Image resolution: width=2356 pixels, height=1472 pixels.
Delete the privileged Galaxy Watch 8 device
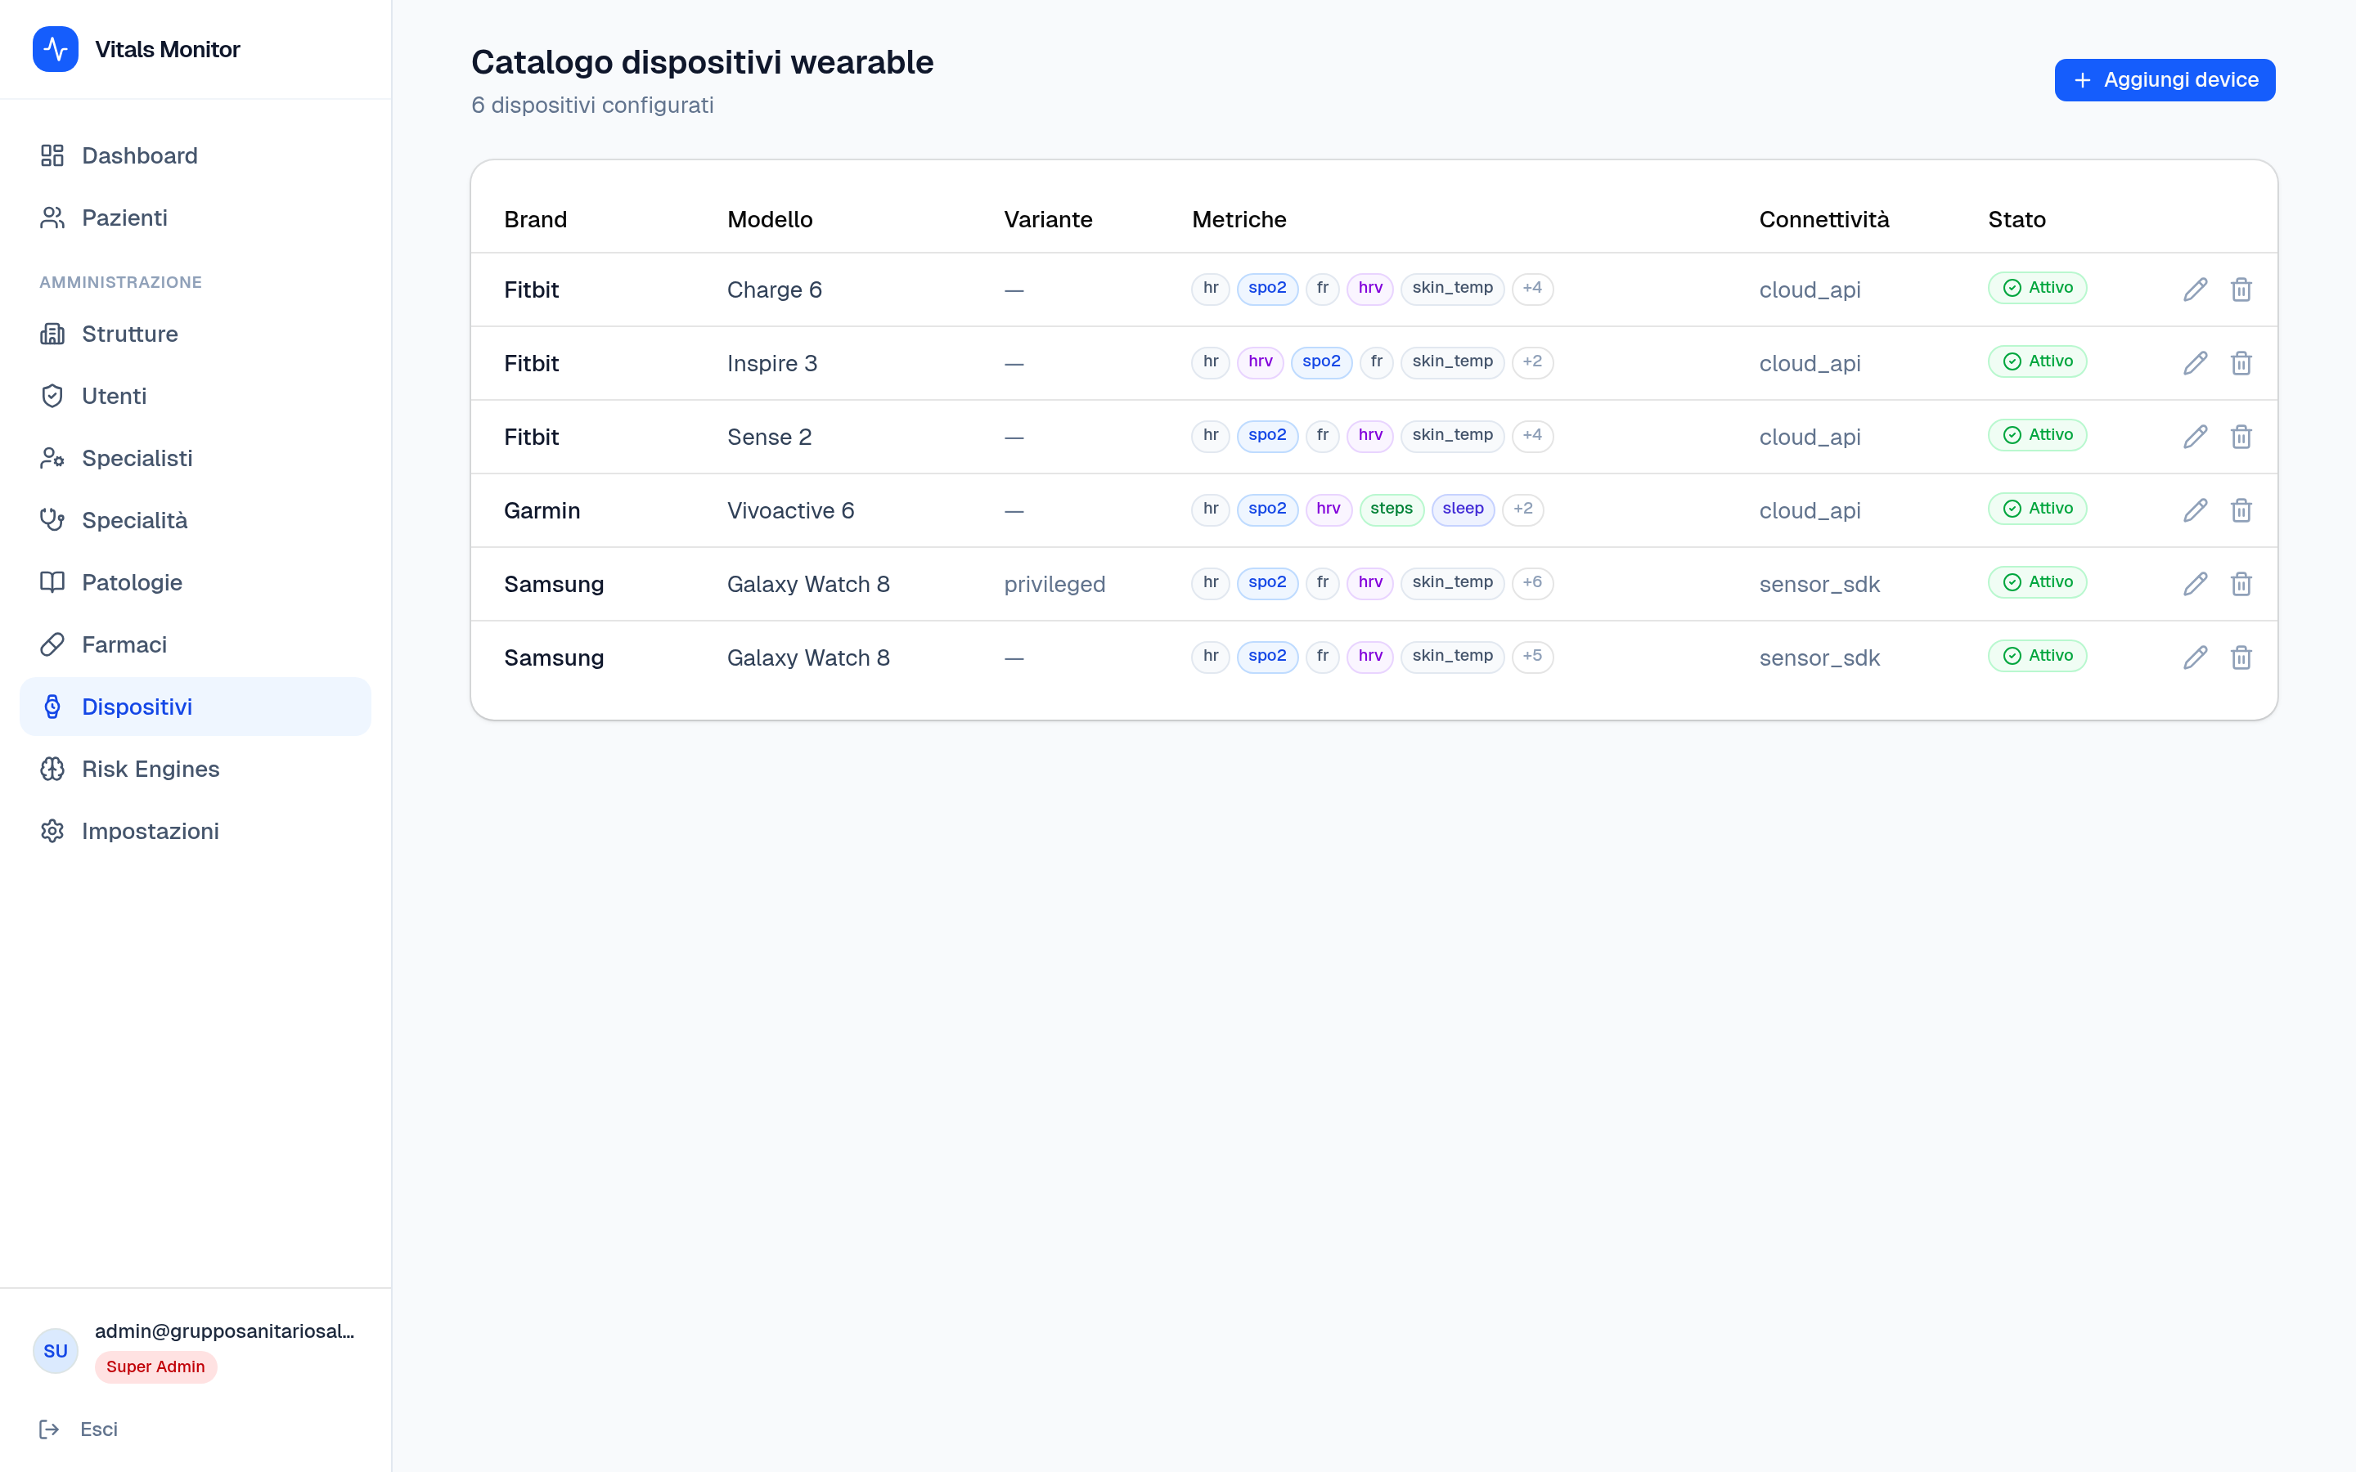(2241, 584)
